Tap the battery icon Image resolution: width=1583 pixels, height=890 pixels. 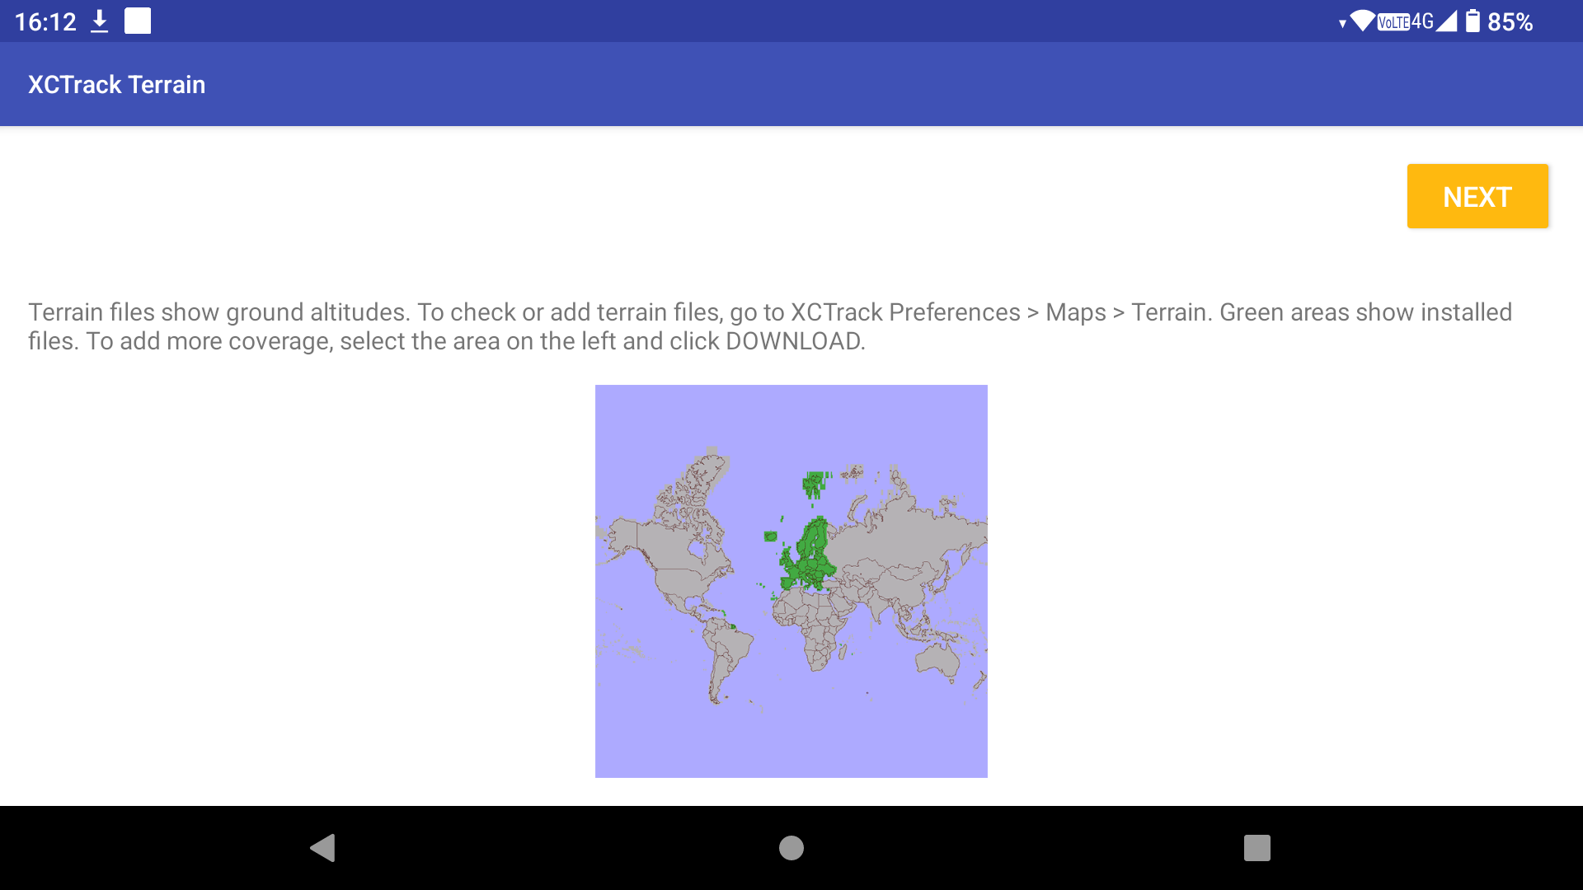1473,21
